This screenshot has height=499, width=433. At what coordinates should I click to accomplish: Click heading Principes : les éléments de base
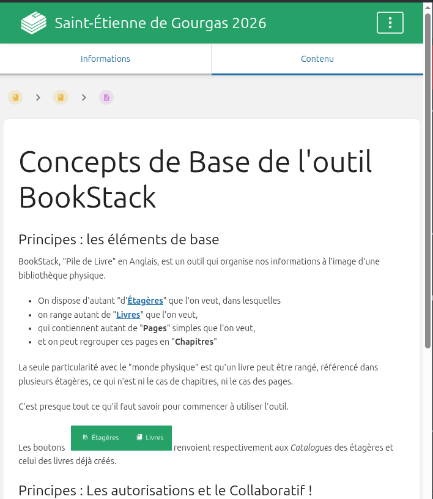point(119,239)
